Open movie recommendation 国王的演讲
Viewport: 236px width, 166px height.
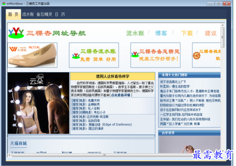87,129
